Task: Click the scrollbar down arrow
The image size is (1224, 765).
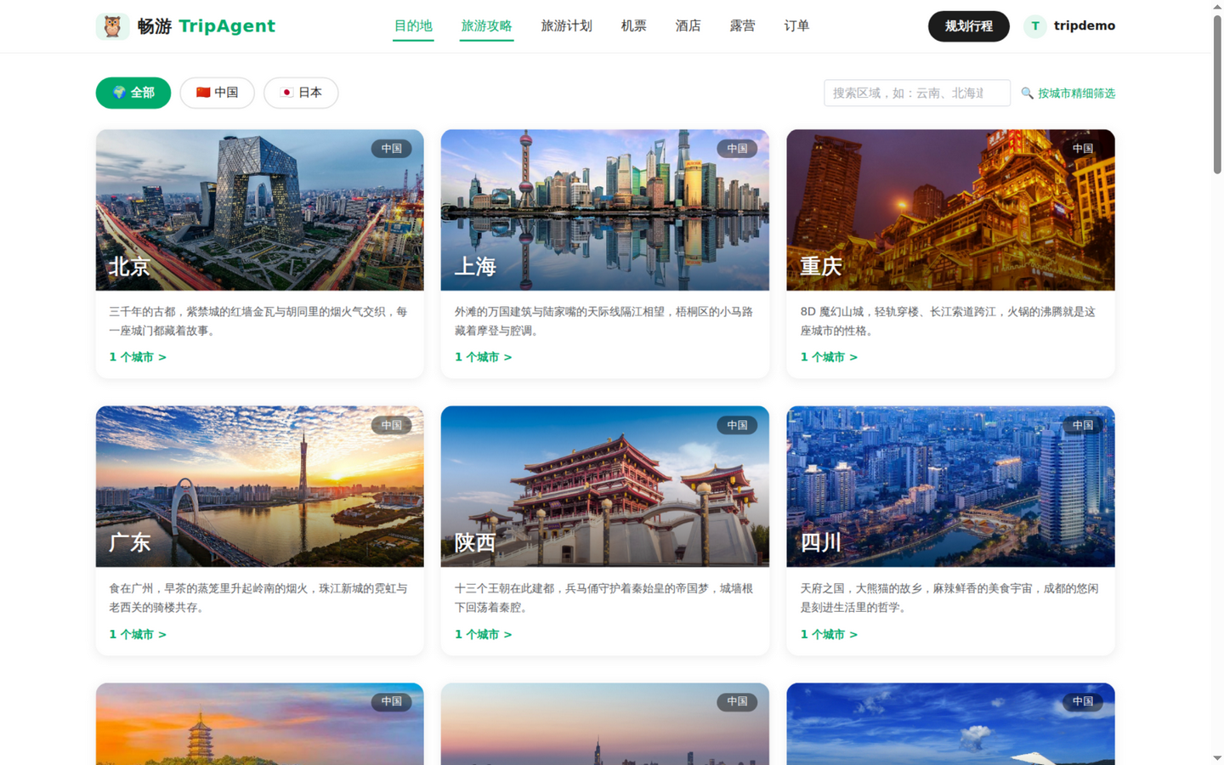Action: point(1217,757)
